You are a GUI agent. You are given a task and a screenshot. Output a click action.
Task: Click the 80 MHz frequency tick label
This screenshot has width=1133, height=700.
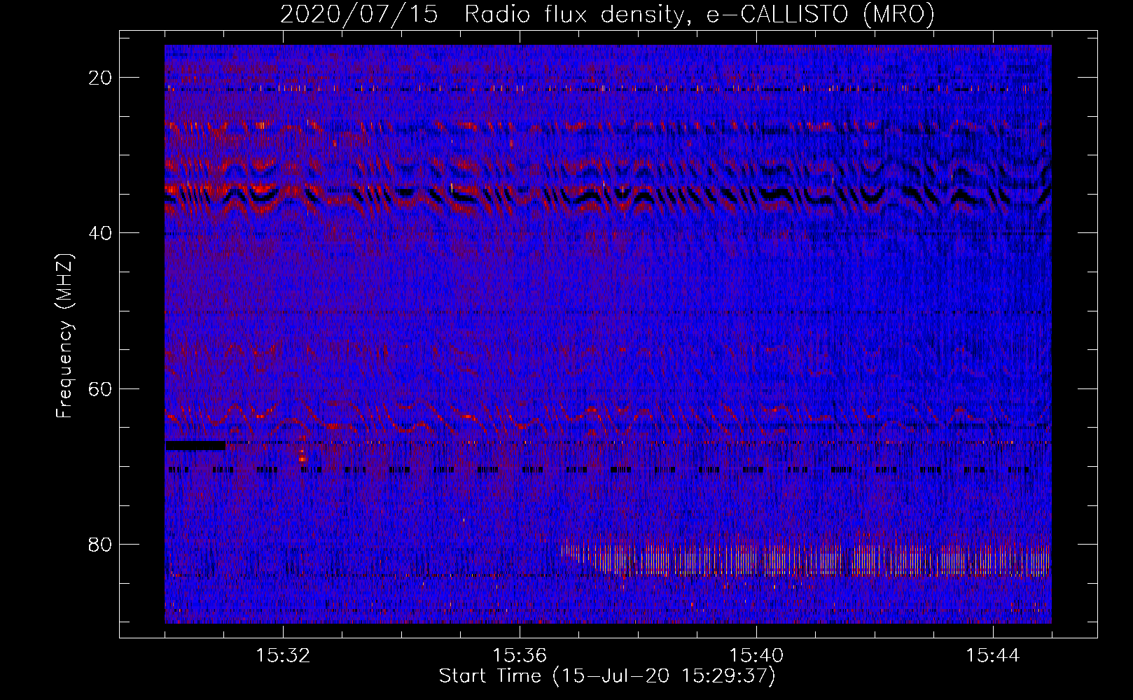coord(101,545)
